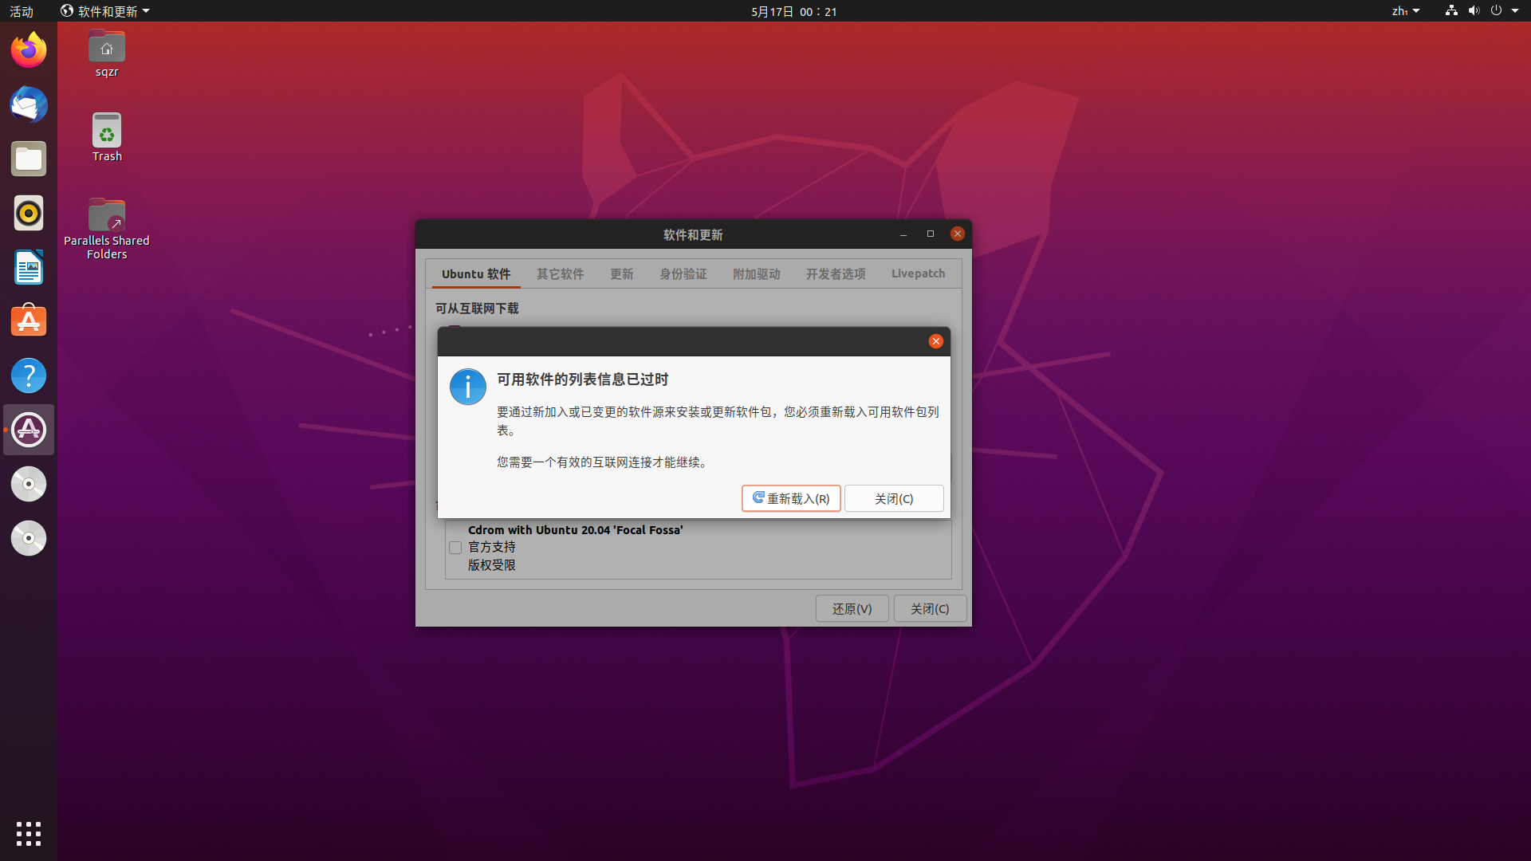Toggle the 官方支持 checkbox under Cdrom

click(x=455, y=548)
